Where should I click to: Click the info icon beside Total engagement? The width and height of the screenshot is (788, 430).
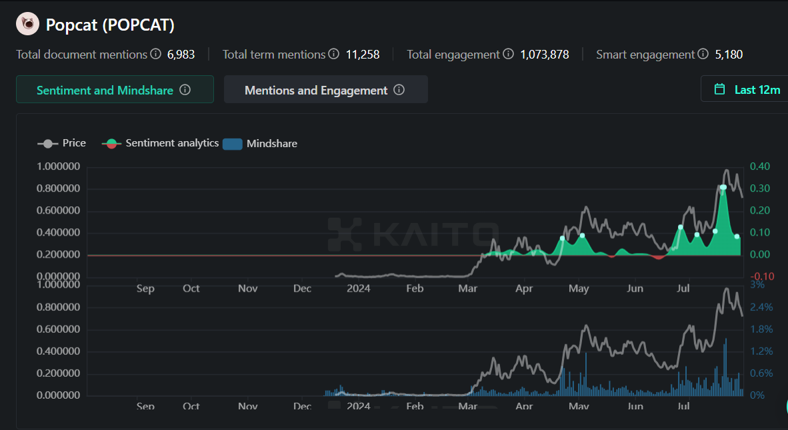(x=509, y=55)
